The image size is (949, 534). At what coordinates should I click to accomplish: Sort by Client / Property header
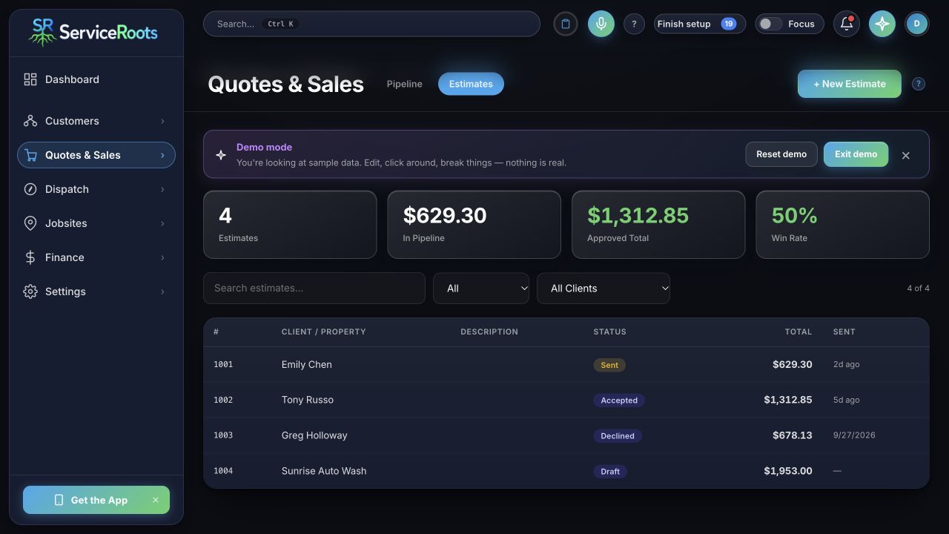(x=324, y=332)
